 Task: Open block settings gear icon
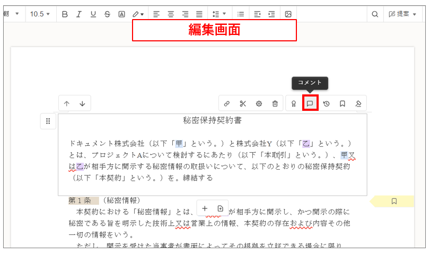(x=259, y=104)
